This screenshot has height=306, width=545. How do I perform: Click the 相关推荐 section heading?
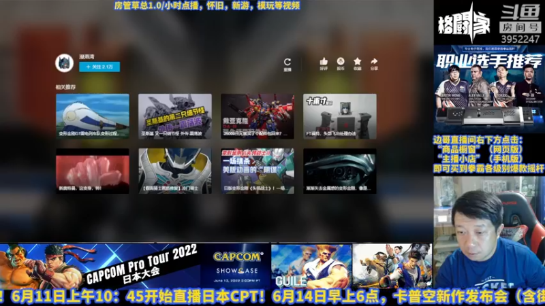65,87
